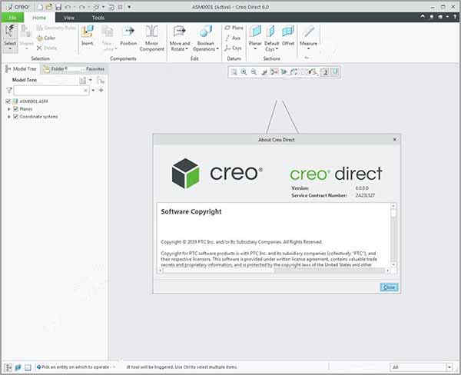This screenshot has width=461, height=375.
Task: Click the plus icon next to the search field
Action: pos(101,90)
